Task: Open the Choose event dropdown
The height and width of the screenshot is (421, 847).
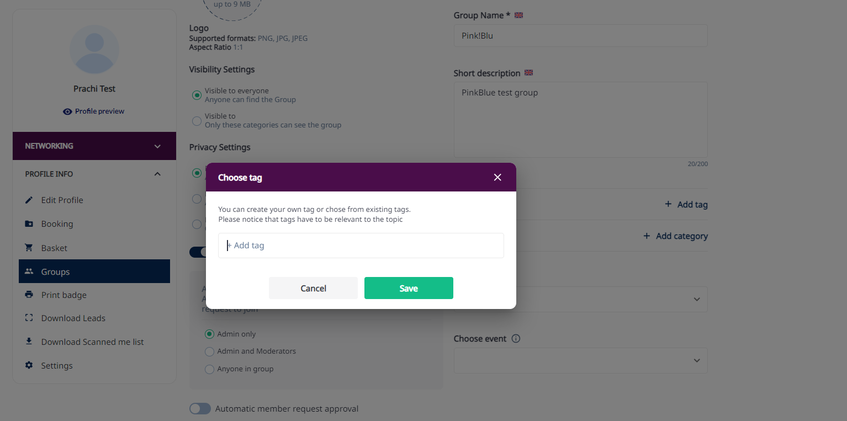Action: tap(580, 360)
